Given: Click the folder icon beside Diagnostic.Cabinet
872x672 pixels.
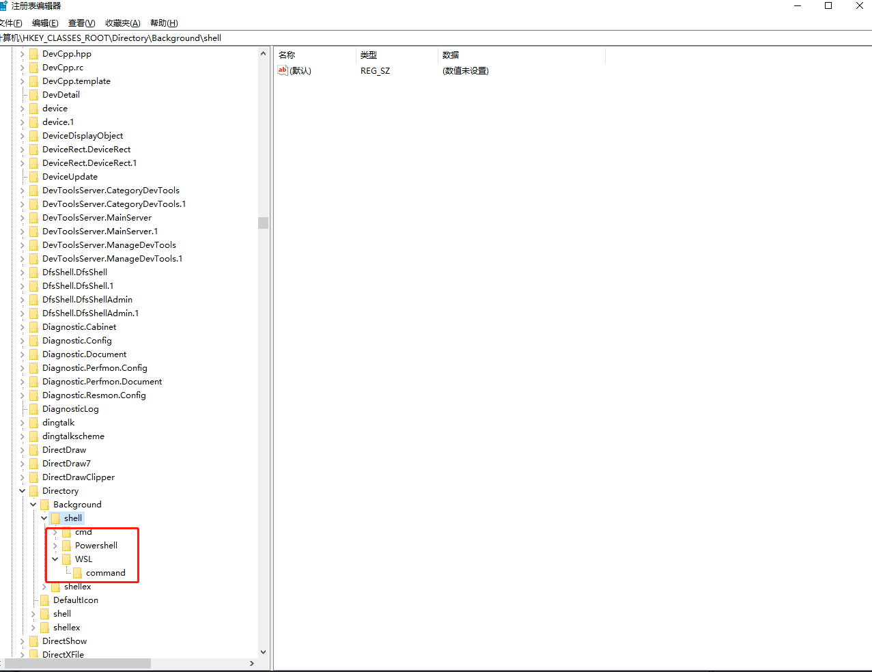Looking at the screenshot, I should (x=33, y=327).
